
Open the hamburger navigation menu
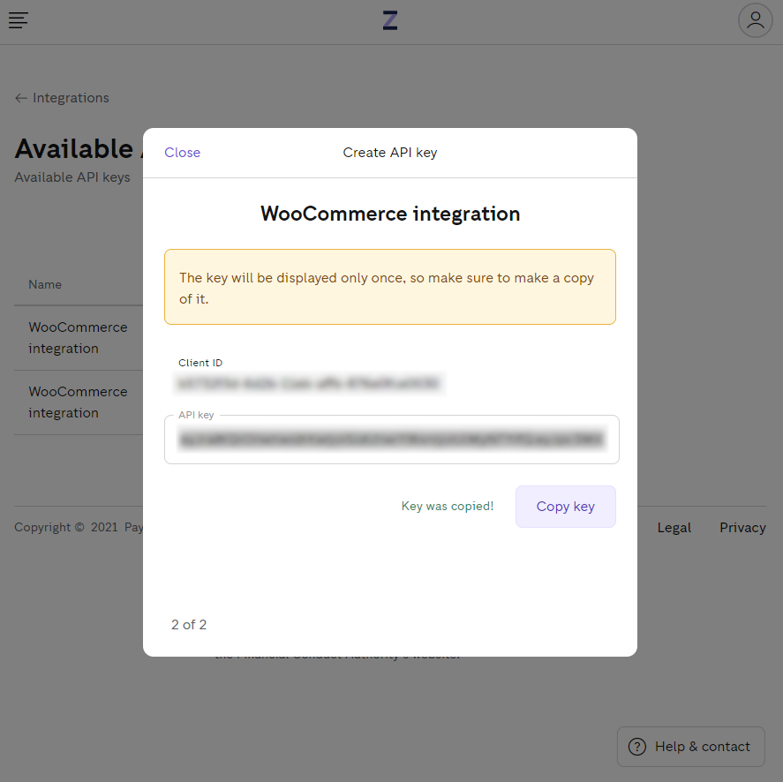tap(18, 20)
